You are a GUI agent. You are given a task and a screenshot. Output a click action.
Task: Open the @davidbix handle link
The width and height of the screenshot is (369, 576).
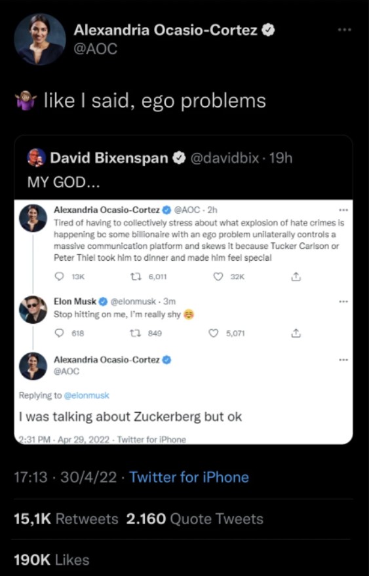(224, 159)
